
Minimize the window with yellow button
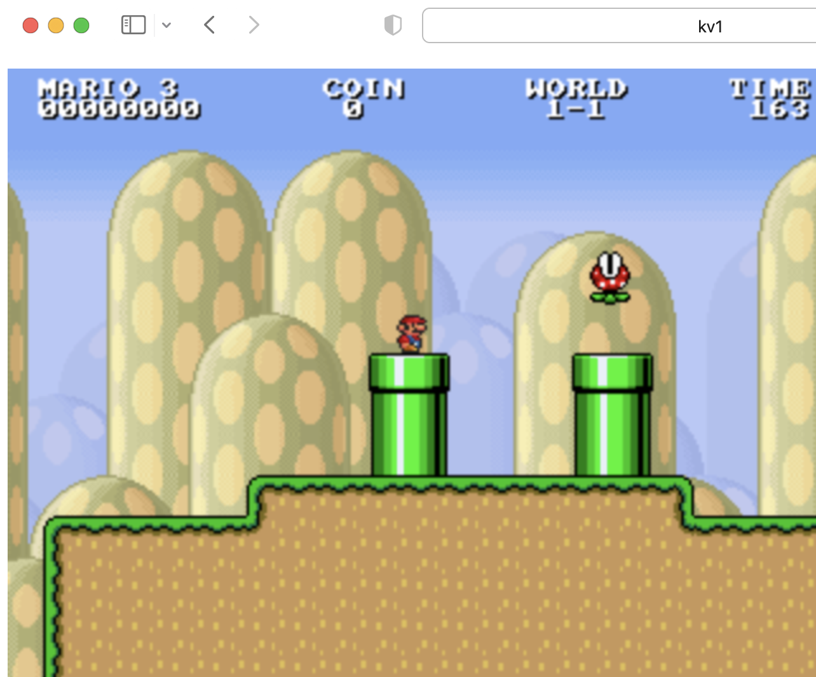(x=56, y=25)
